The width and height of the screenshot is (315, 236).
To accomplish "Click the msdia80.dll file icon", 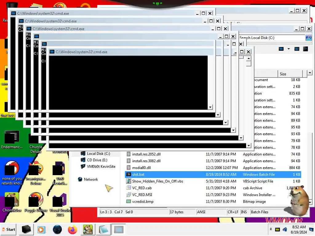I will 129,167.
